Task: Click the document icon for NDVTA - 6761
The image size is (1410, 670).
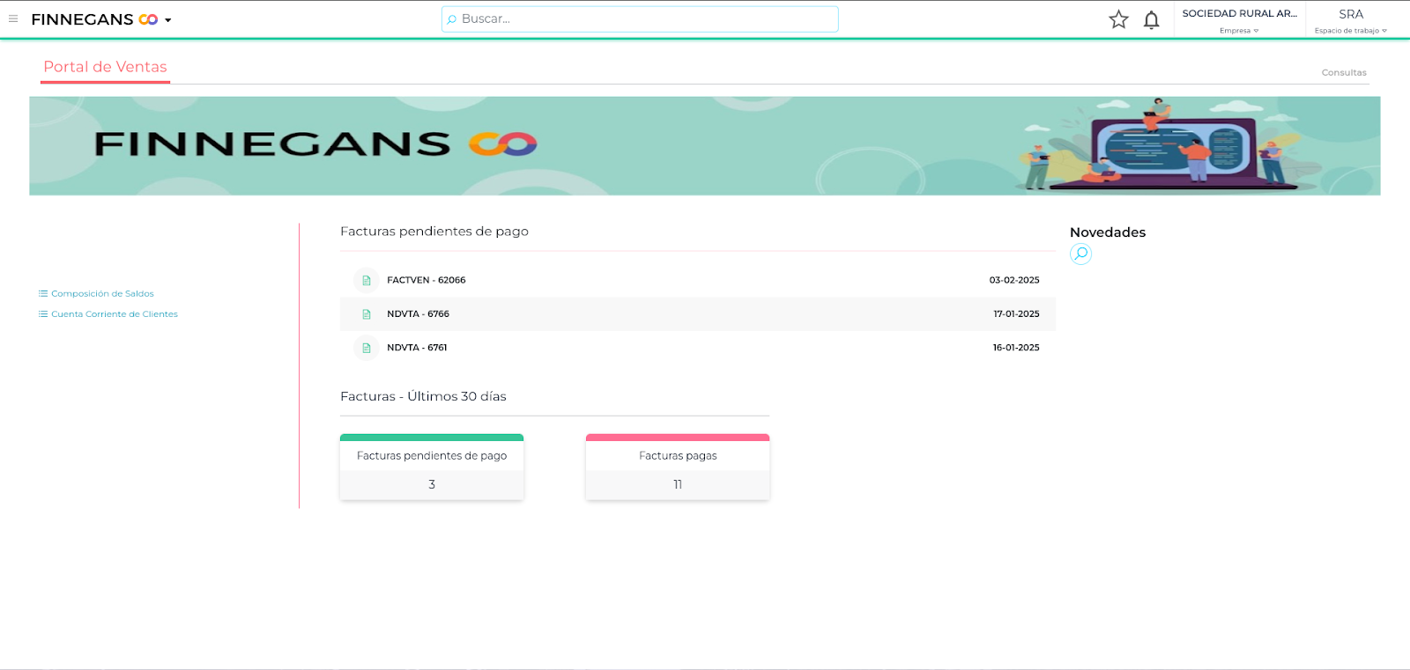Action: click(x=367, y=348)
